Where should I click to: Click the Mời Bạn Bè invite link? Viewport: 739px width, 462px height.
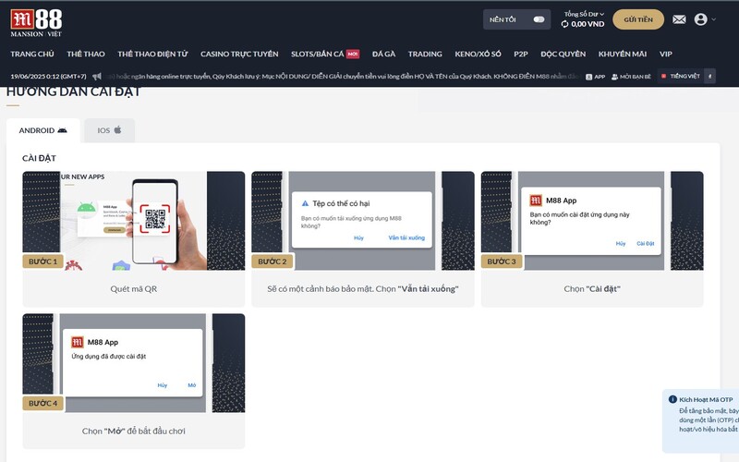coord(631,77)
